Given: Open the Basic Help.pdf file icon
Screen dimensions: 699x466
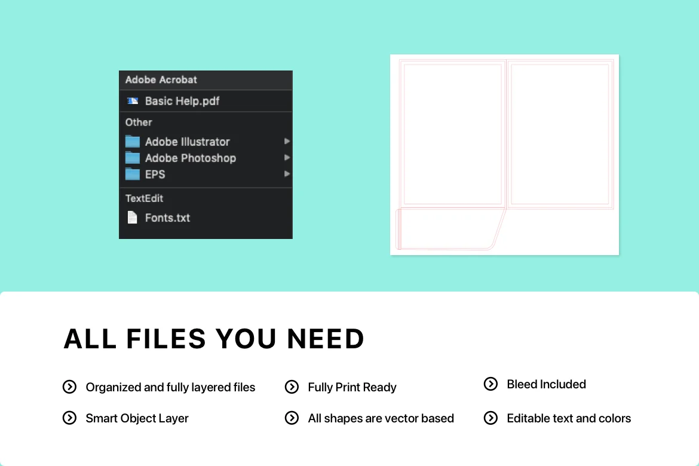Looking at the screenshot, I should pos(133,101).
